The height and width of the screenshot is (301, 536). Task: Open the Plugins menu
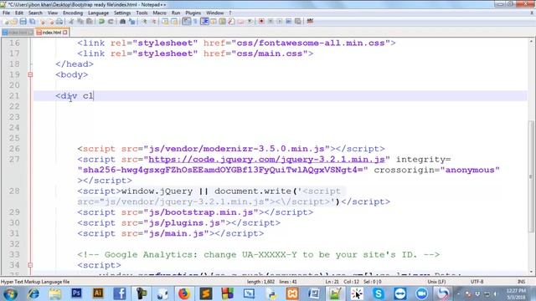(x=193, y=13)
